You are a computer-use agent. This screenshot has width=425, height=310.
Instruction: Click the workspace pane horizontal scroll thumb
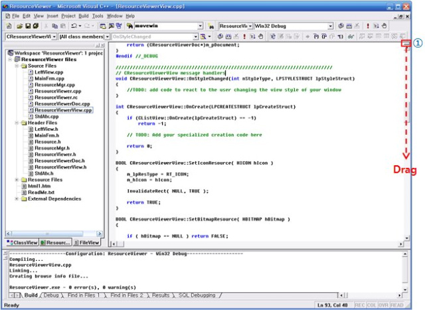pos(47,234)
